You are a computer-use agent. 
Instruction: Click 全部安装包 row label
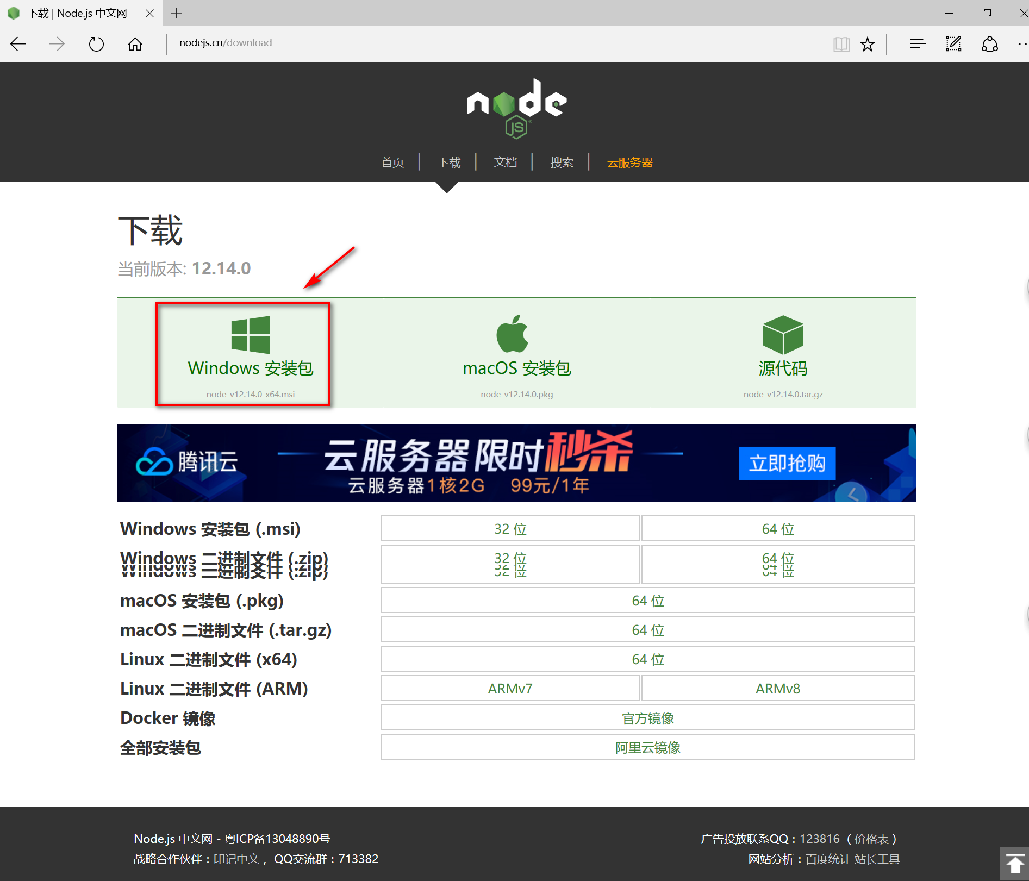point(160,748)
